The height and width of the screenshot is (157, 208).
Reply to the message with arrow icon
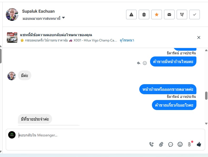pos(138,63)
